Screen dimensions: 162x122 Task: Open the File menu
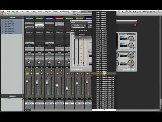pos(22,12)
